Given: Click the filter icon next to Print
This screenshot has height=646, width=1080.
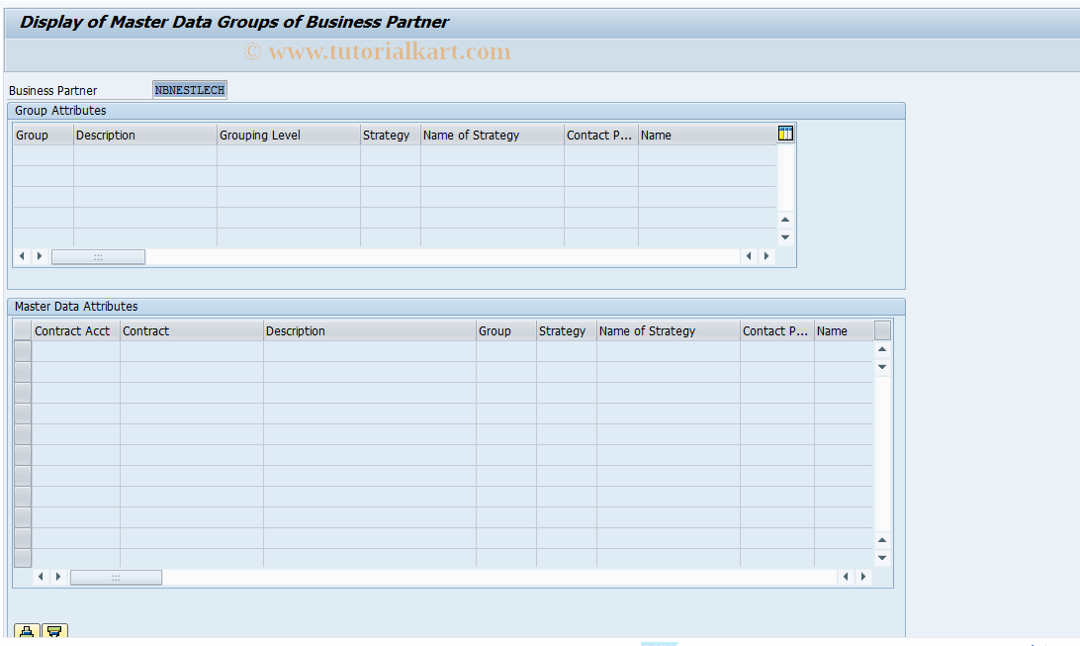Looking at the screenshot, I should tap(54, 630).
